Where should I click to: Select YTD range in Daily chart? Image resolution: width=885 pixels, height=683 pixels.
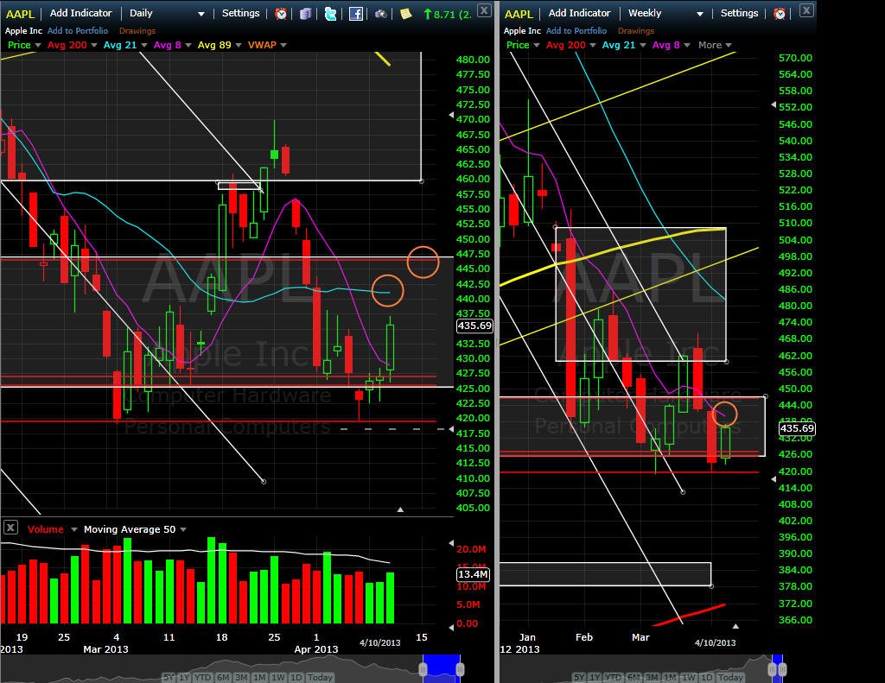click(202, 677)
